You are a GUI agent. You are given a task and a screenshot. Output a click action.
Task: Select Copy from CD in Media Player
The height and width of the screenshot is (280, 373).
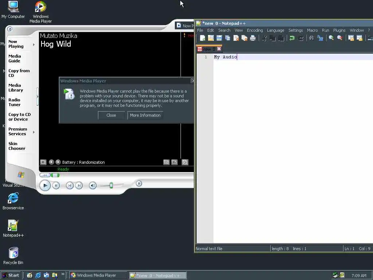tap(19, 73)
